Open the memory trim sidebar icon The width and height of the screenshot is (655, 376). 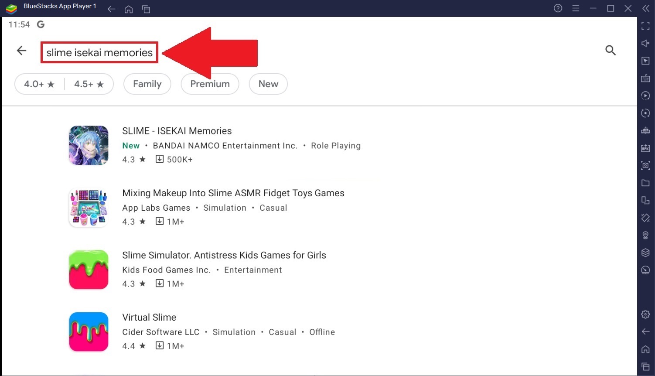tap(646, 130)
